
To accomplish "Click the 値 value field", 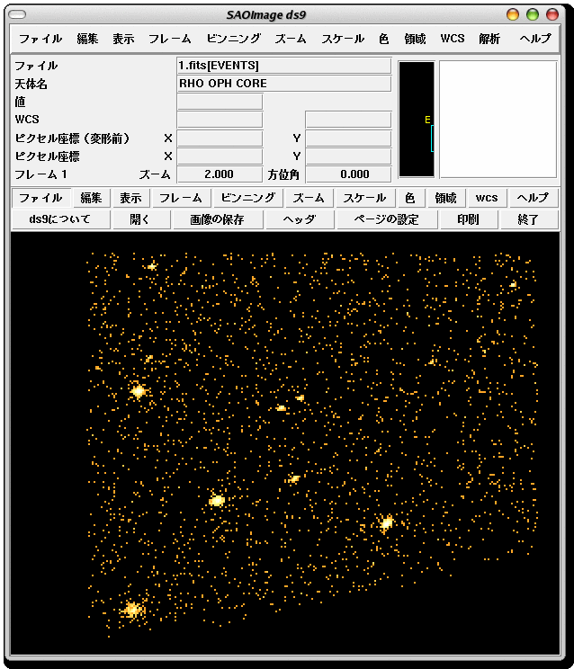I will 220,102.
